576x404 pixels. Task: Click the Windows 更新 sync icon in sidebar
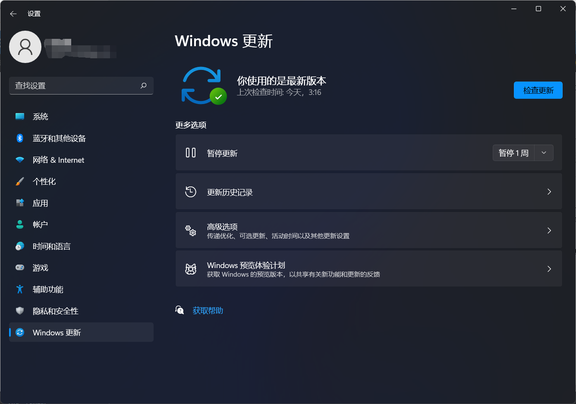[20, 332]
